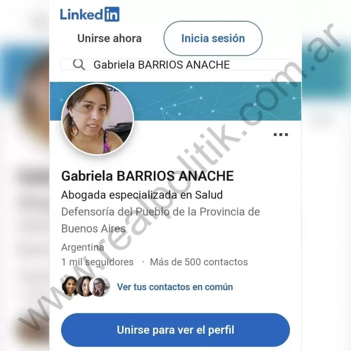Click the 1 mil seguidores count

[98, 262]
